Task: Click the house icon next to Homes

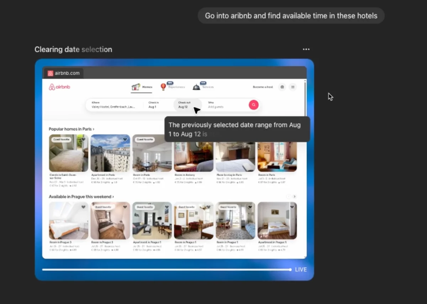Action: click(136, 87)
